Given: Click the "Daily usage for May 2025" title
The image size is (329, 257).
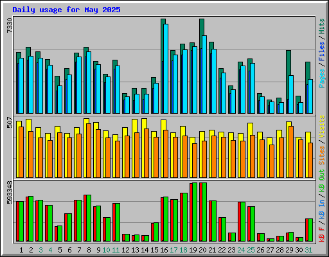Looking at the screenshot, I should tap(66, 10).
